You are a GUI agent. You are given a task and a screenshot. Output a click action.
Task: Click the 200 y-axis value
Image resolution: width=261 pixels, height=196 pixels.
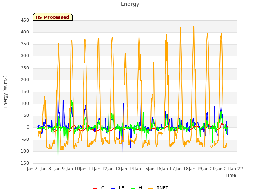(25, 80)
